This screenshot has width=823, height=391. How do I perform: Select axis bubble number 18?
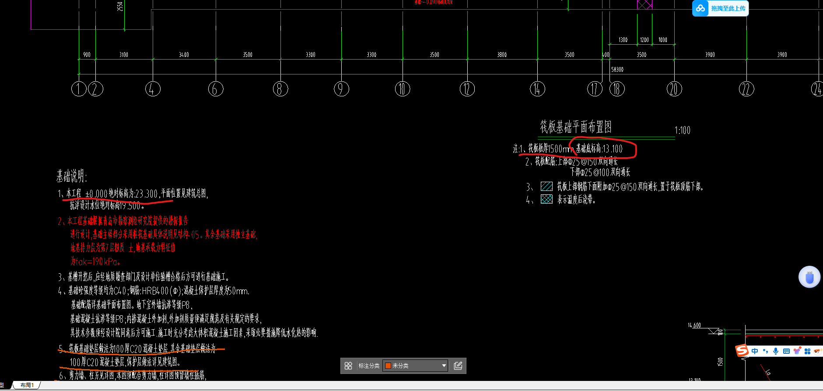(x=617, y=89)
